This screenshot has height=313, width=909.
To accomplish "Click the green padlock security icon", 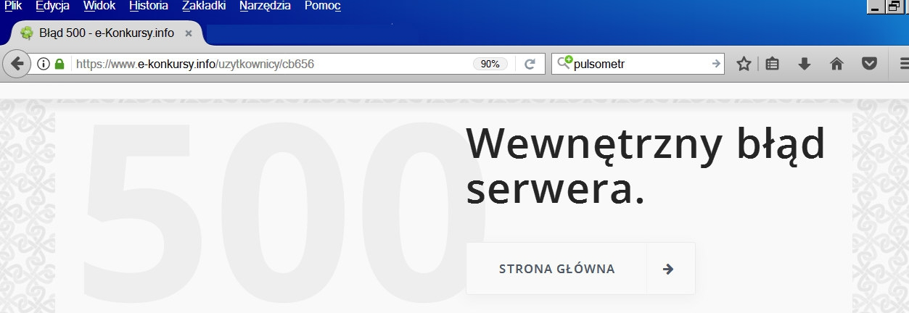I will (x=59, y=64).
